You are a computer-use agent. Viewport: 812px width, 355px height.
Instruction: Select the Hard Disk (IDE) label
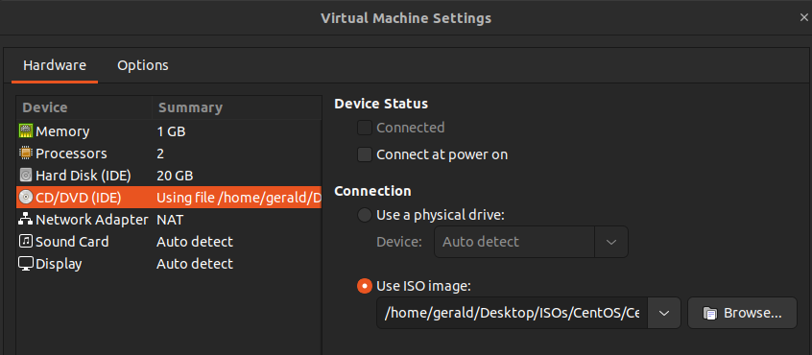tap(84, 176)
